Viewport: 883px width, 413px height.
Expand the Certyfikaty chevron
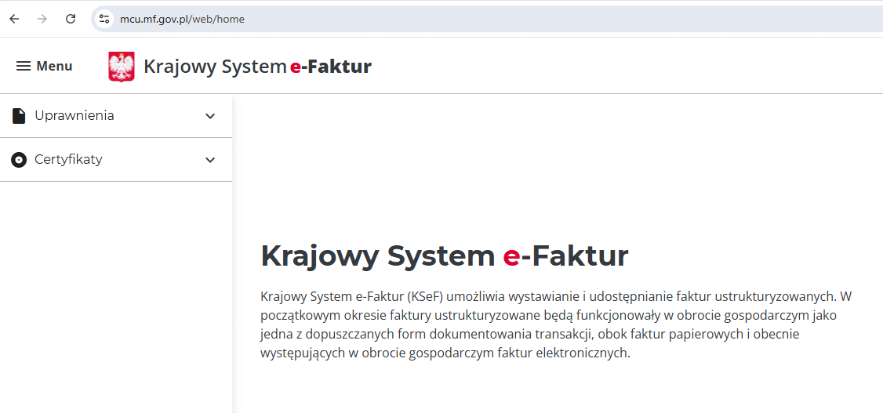(210, 160)
